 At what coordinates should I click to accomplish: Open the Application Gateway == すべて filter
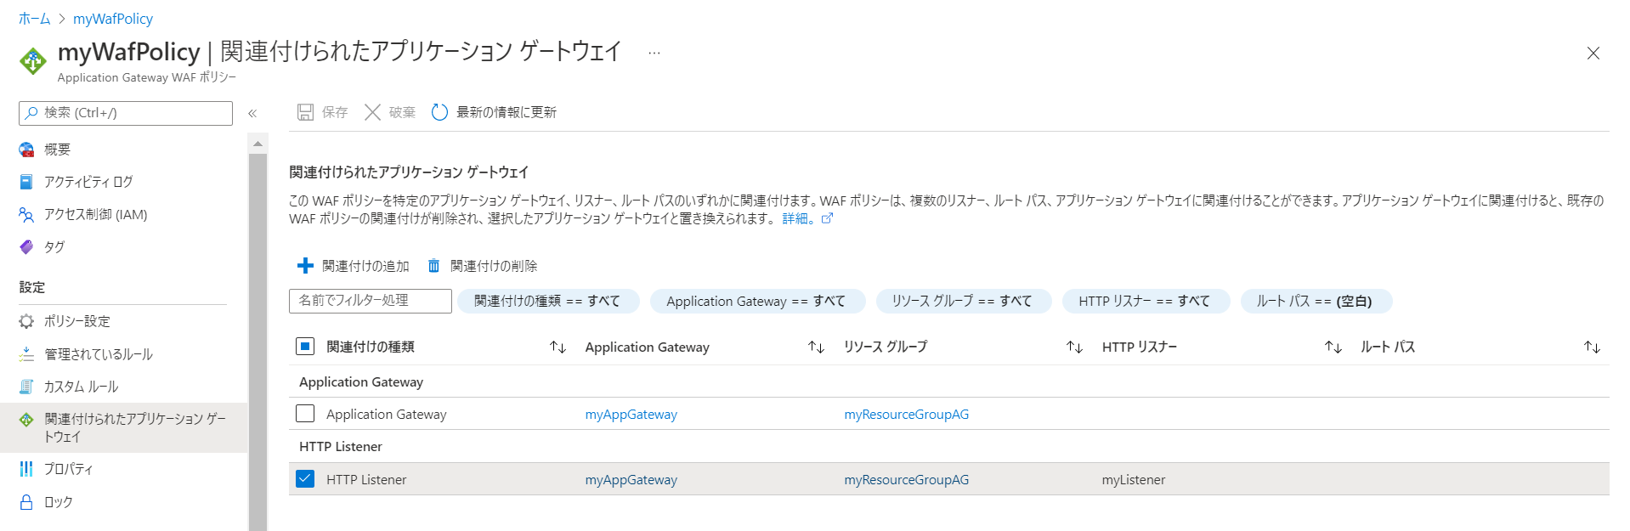coord(757,301)
